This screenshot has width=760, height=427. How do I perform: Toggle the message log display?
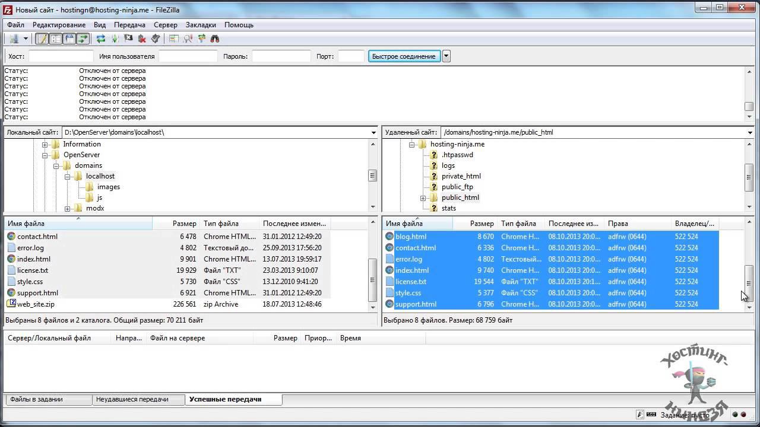(42, 39)
